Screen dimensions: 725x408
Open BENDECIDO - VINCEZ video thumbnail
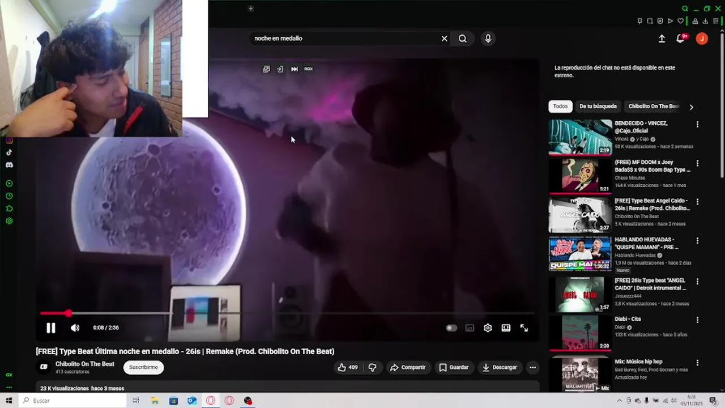pyautogui.click(x=580, y=137)
